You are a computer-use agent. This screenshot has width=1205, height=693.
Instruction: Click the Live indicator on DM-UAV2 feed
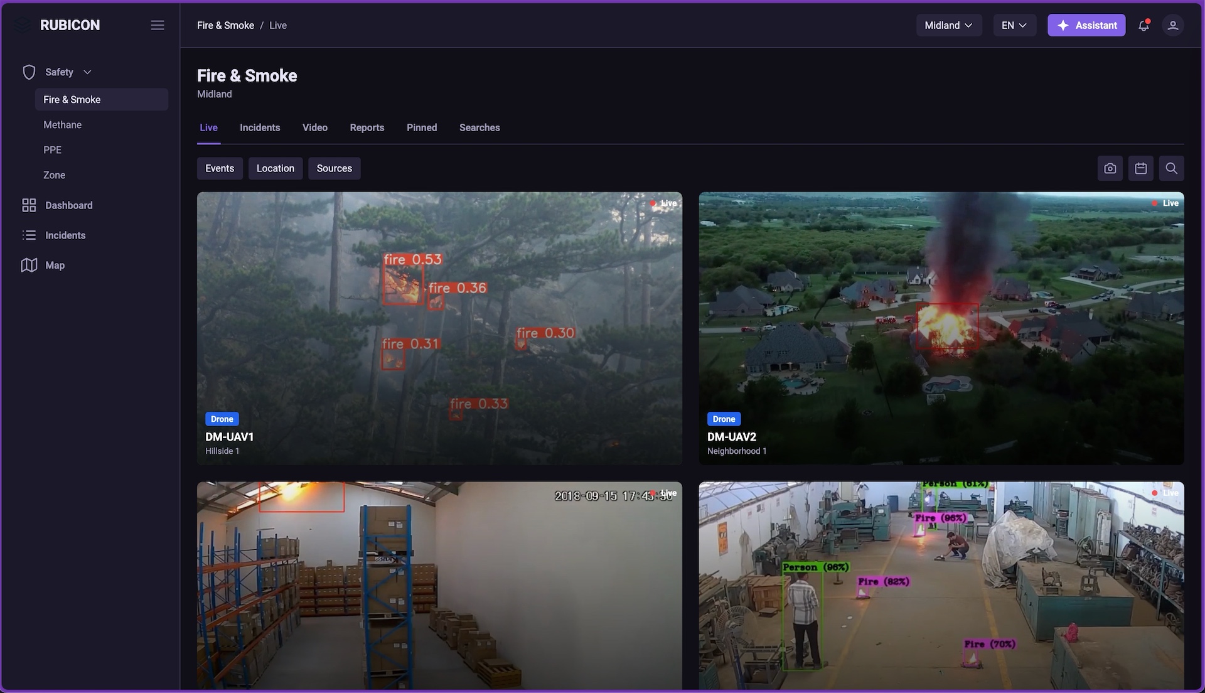pos(1165,203)
